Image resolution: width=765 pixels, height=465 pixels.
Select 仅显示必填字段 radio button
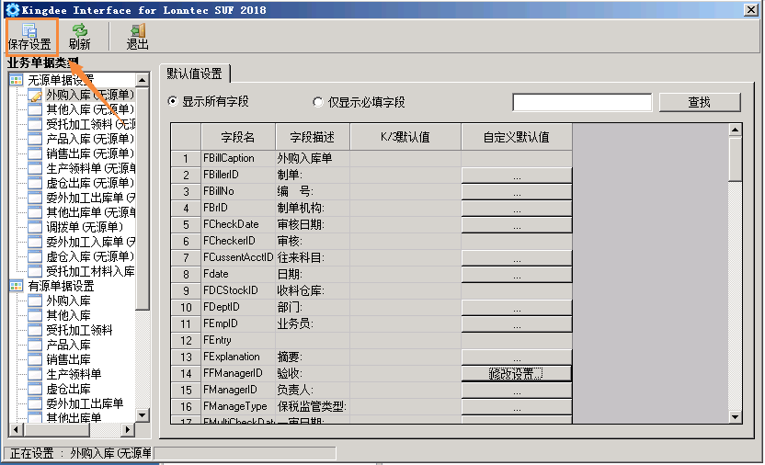[318, 102]
